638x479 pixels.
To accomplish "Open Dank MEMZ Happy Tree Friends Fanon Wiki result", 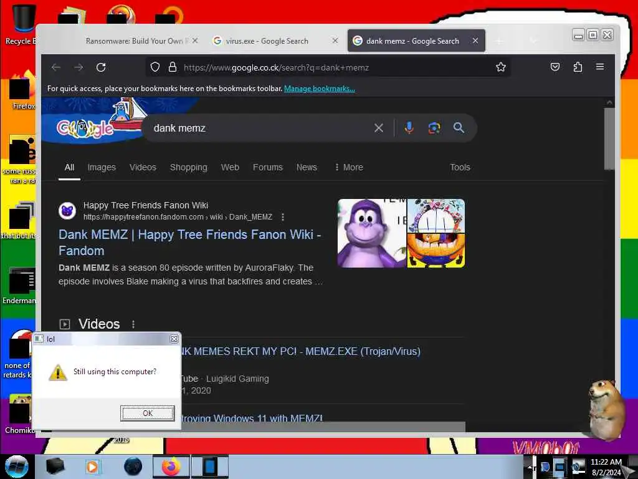I will click(189, 243).
